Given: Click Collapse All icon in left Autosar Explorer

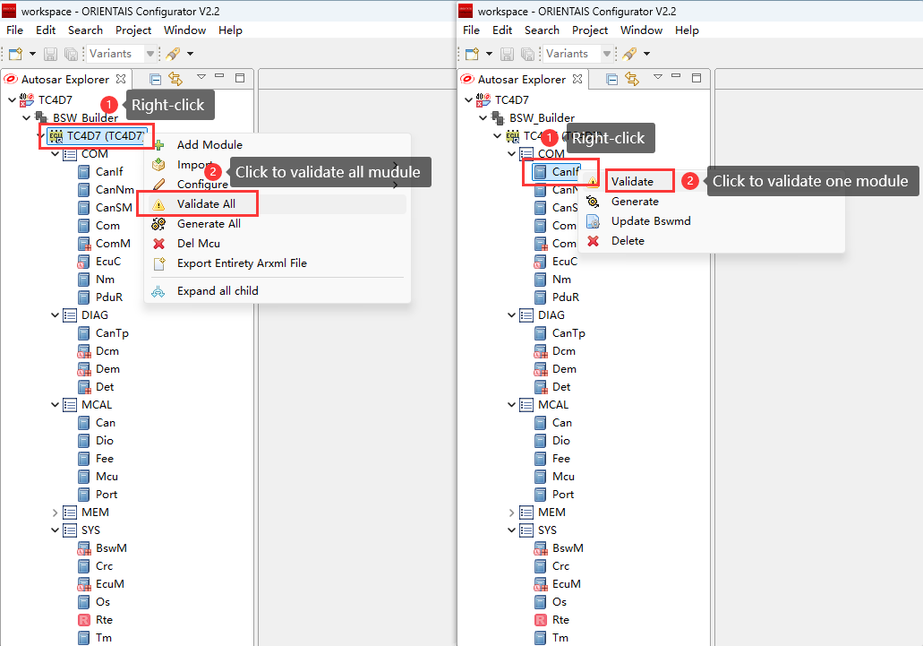Looking at the screenshot, I should tap(156, 79).
